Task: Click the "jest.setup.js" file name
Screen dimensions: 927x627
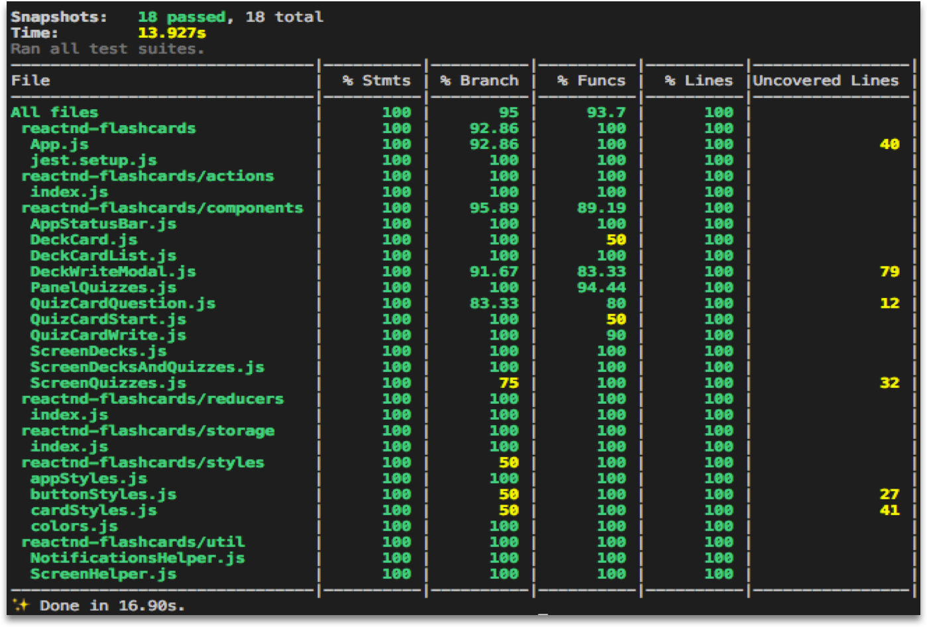Action: [x=93, y=160]
